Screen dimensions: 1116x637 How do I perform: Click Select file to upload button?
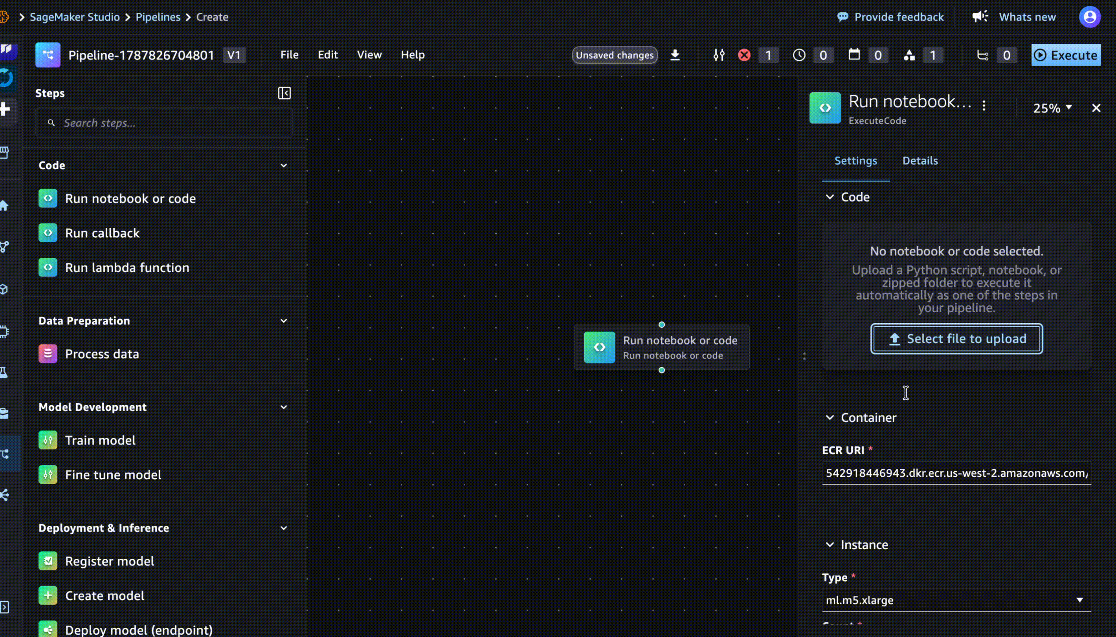[956, 339]
